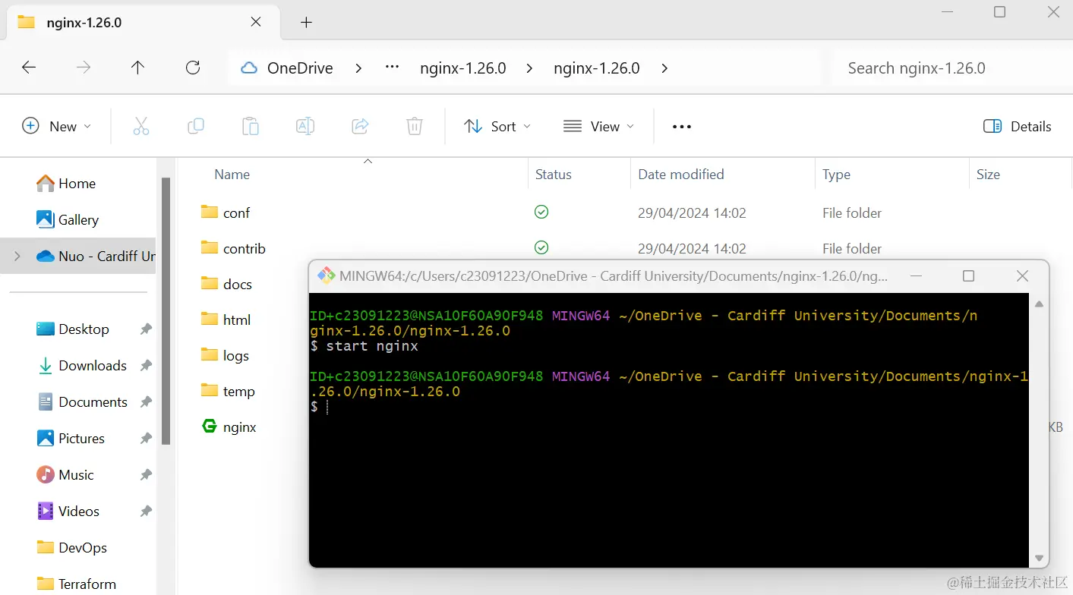1073x595 pixels.
Task: Click the html folder icon
Action: [x=210, y=319]
